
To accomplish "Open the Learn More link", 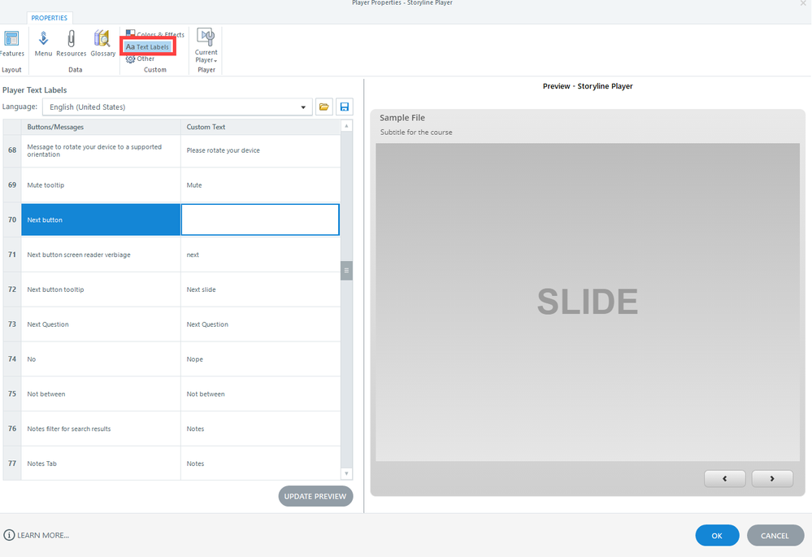I will [x=37, y=535].
